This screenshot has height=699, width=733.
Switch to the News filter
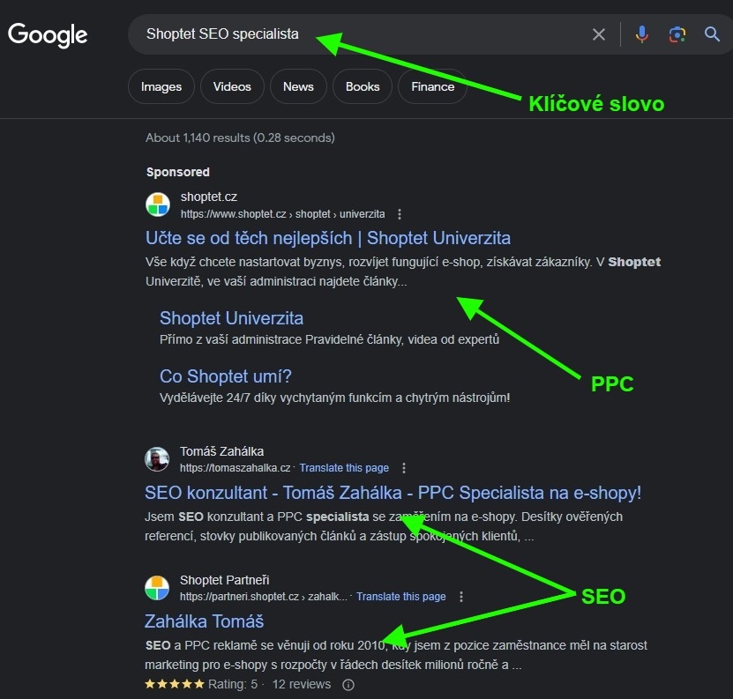pos(298,86)
